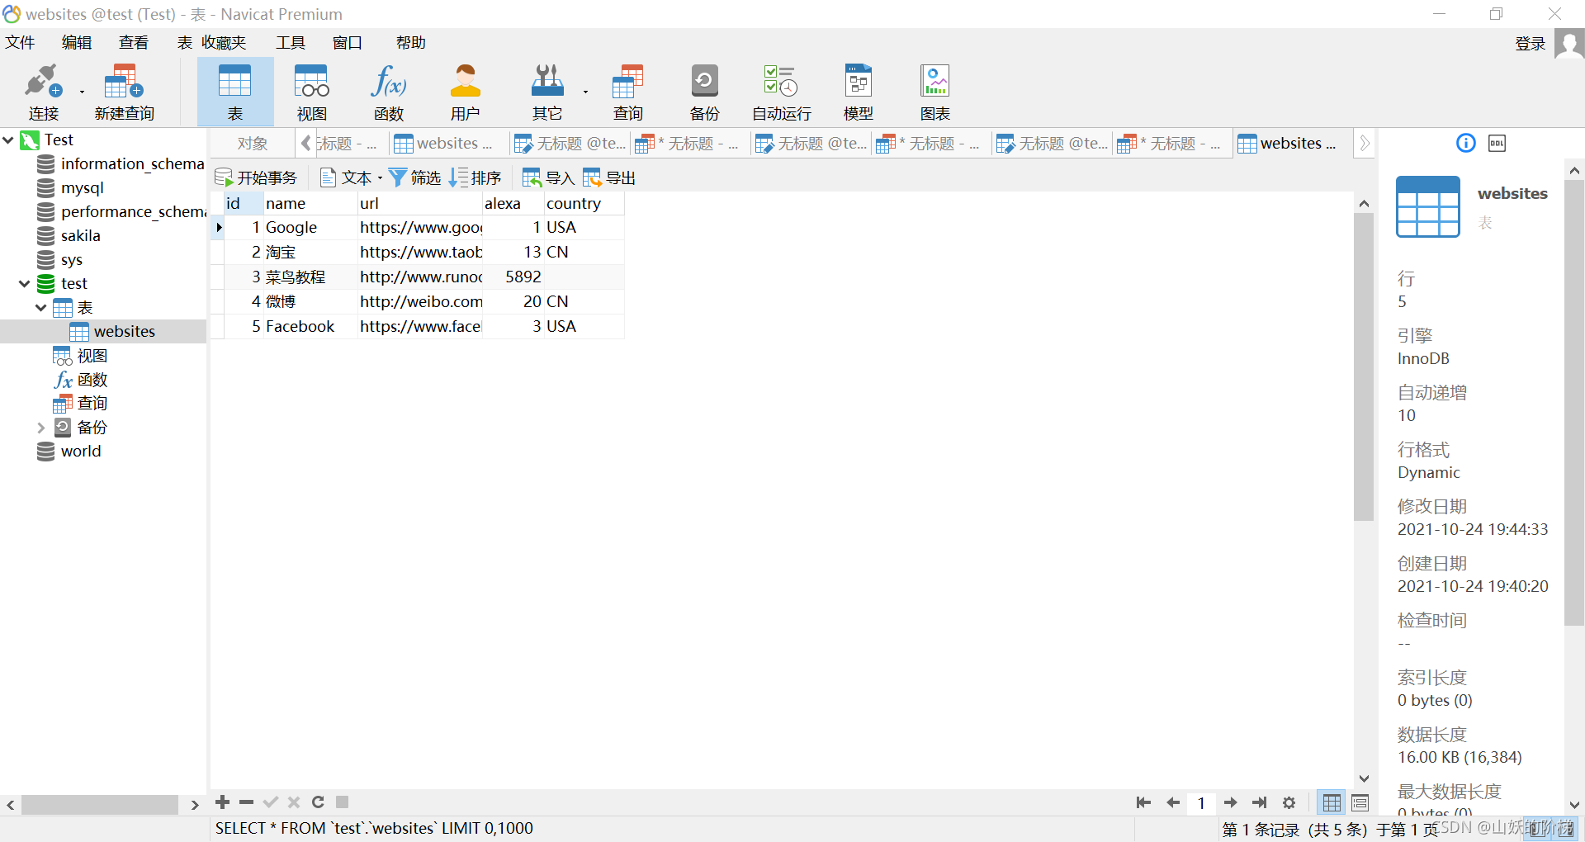Open the Backup (备份) toolbar button
The width and height of the screenshot is (1585, 842).
coord(704,92)
